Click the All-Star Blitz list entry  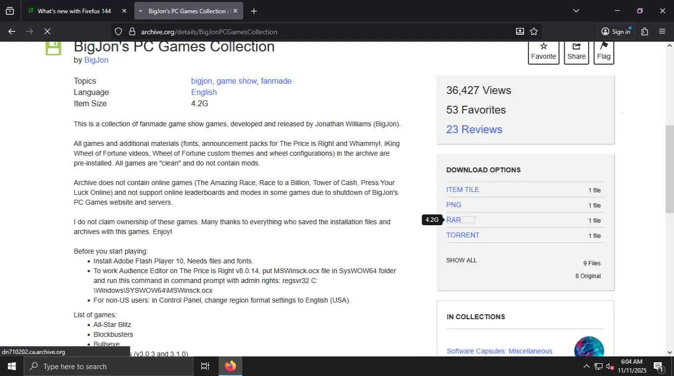[112, 325]
